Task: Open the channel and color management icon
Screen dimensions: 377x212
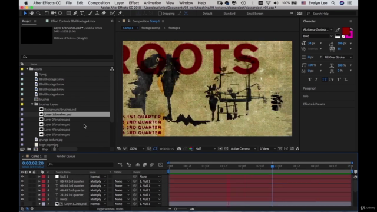Action: pyautogui.click(x=191, y=149)
